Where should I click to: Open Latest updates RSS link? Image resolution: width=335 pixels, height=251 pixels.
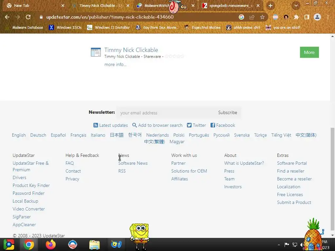(x=111, y=125)
